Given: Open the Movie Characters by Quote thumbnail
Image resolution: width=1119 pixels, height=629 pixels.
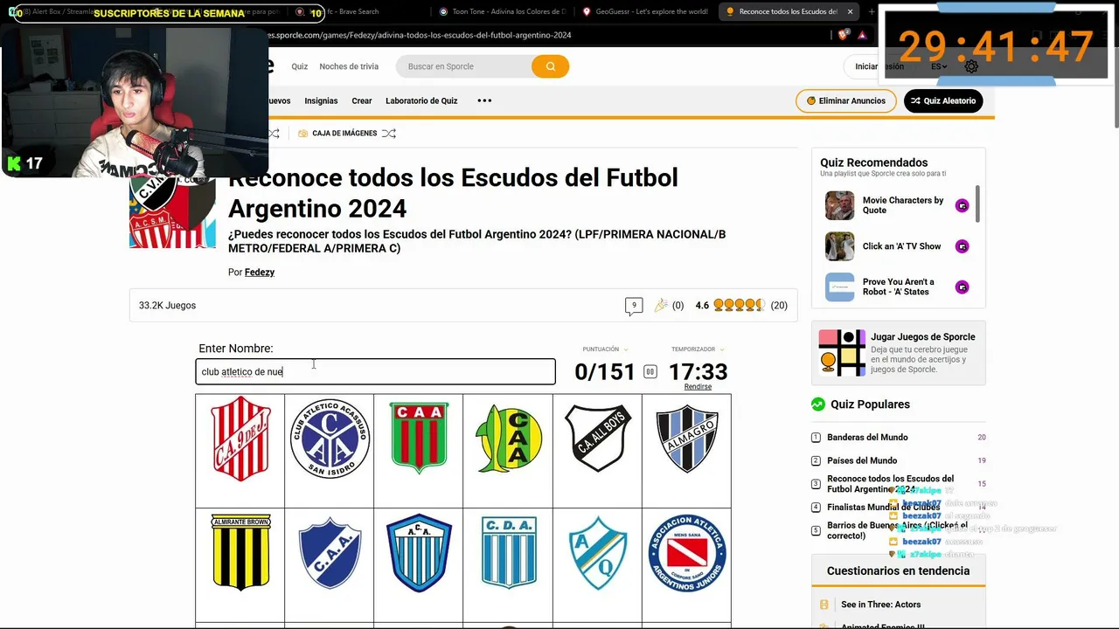Looking at the screenshot, I should tap(840, 205).
